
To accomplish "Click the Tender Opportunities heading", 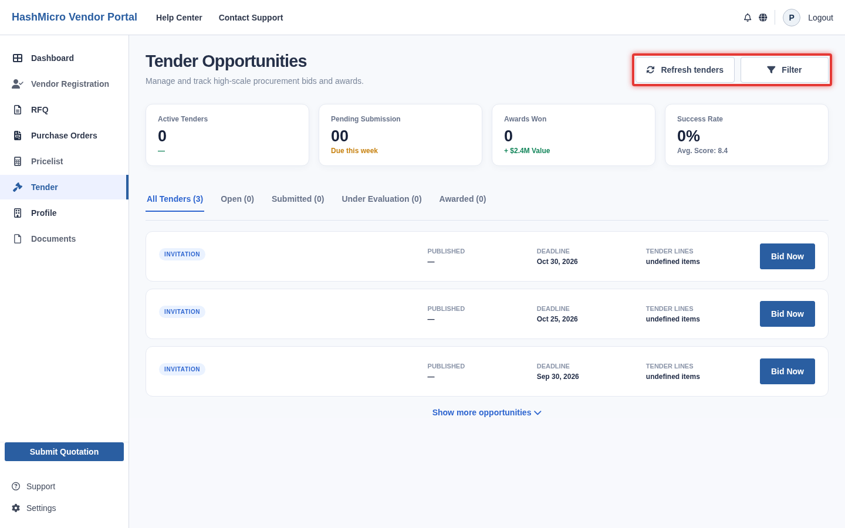I will (226, 61).
